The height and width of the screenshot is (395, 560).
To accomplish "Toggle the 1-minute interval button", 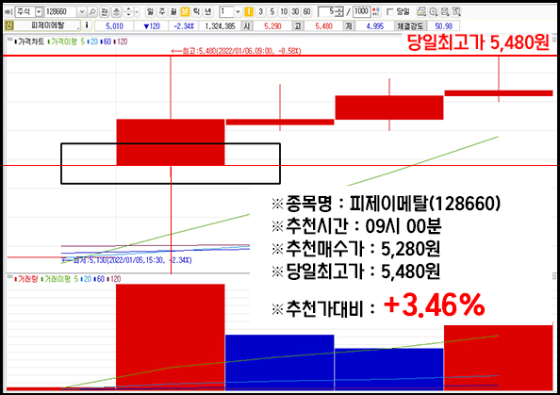I will click(x=249, y=12).
